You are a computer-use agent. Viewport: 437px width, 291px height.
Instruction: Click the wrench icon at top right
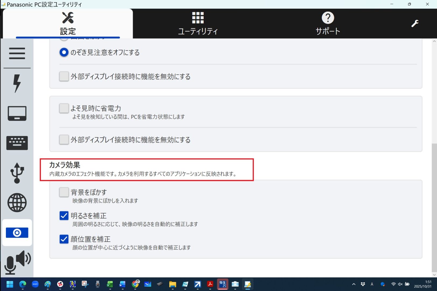415,24
